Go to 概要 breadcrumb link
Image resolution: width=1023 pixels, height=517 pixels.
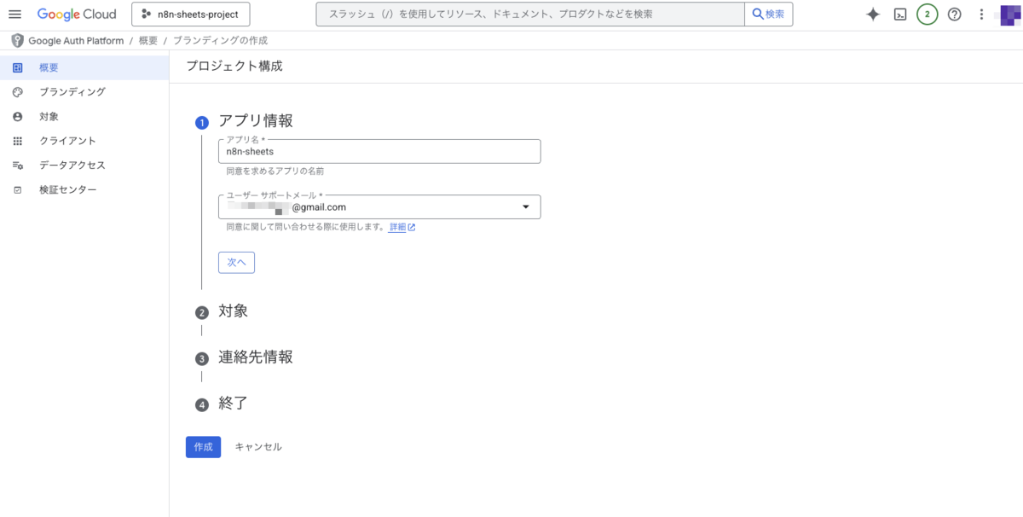click(x=148, y=41)
